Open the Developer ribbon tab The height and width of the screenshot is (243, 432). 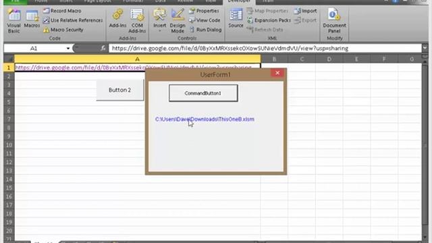239,1
